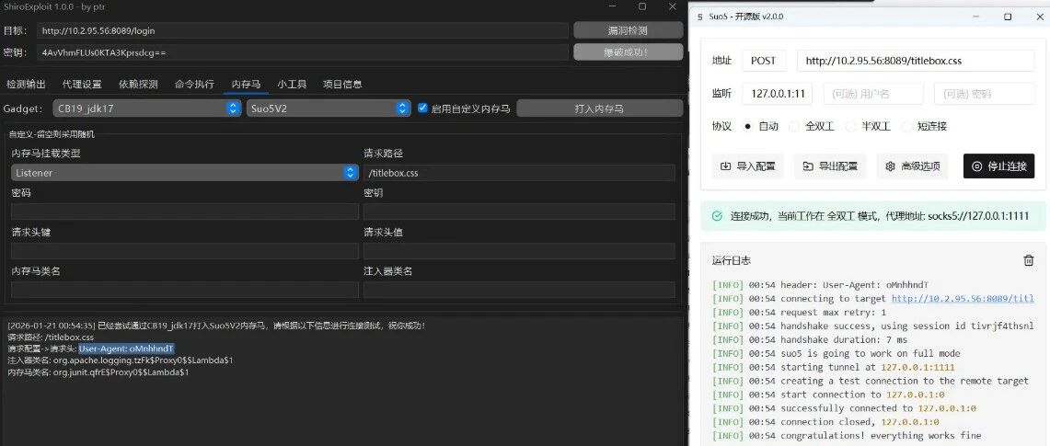Select the 自动 protocol radio button
The image size is (1050, 446).
click(x=748, y=126)
